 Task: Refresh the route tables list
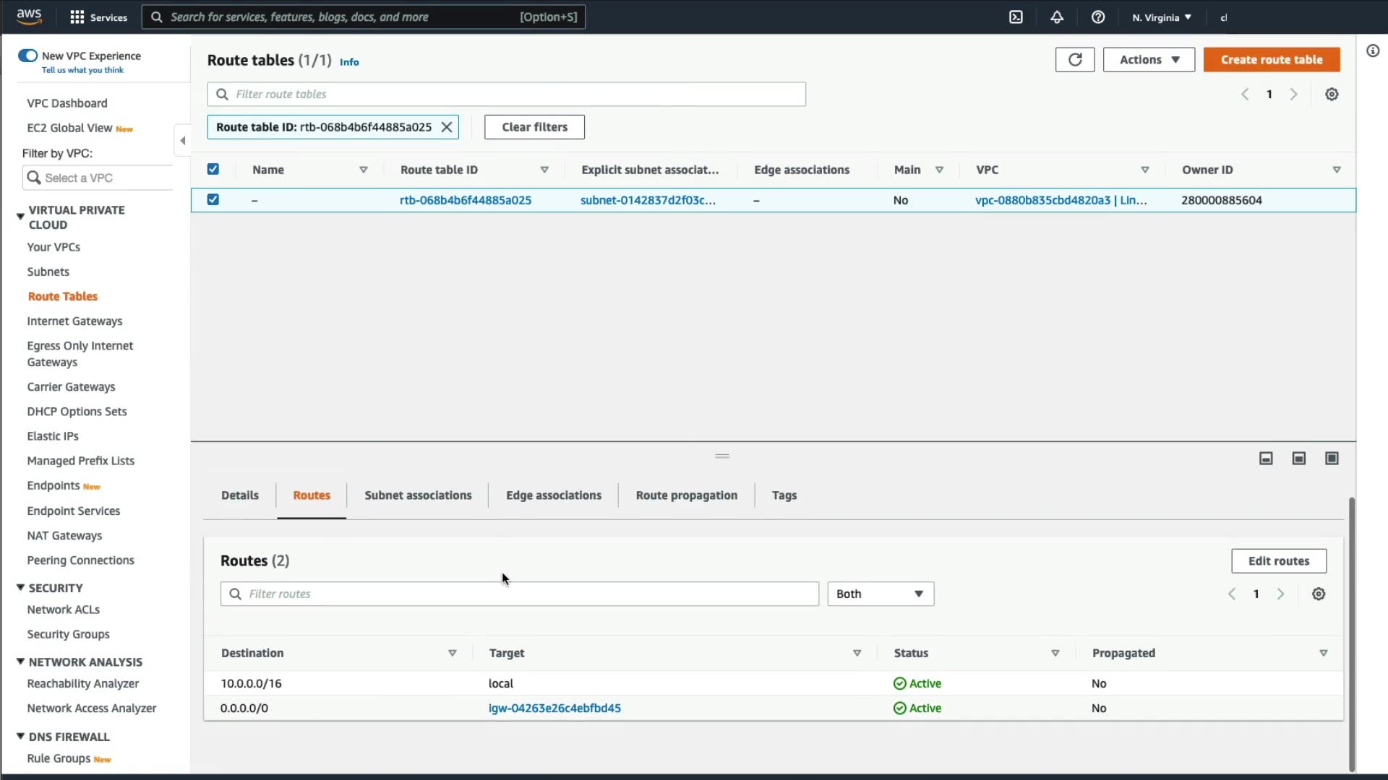coord(1075,60)
